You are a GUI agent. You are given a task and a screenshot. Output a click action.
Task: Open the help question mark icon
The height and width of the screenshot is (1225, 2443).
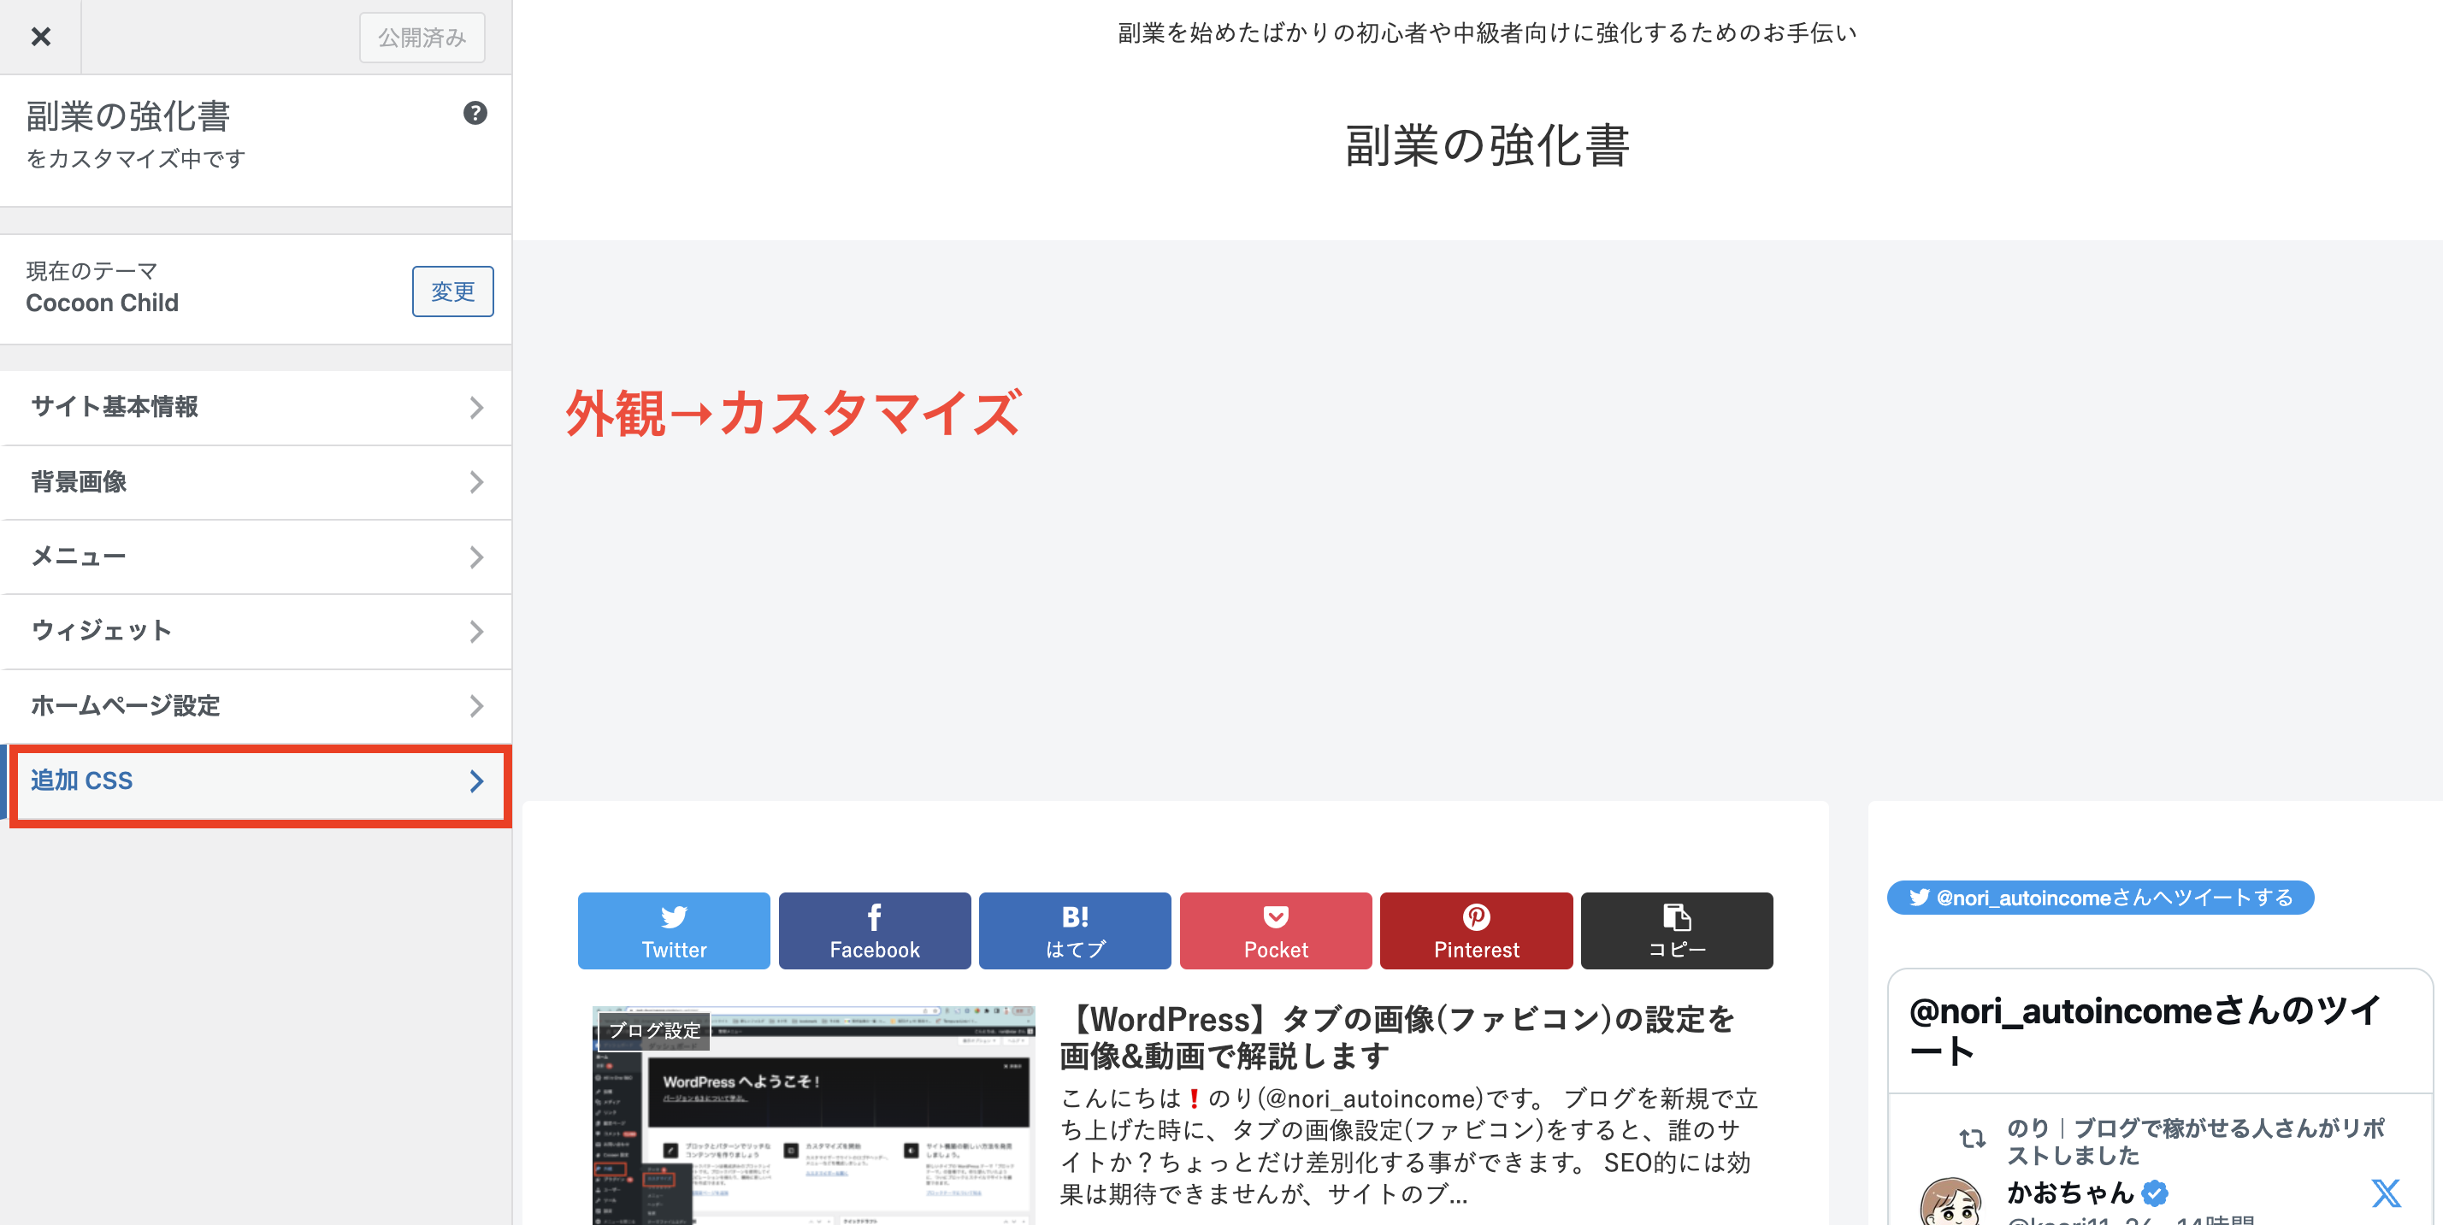[475, 113]
